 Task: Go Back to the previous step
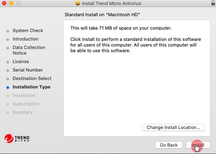coord(169,145)
